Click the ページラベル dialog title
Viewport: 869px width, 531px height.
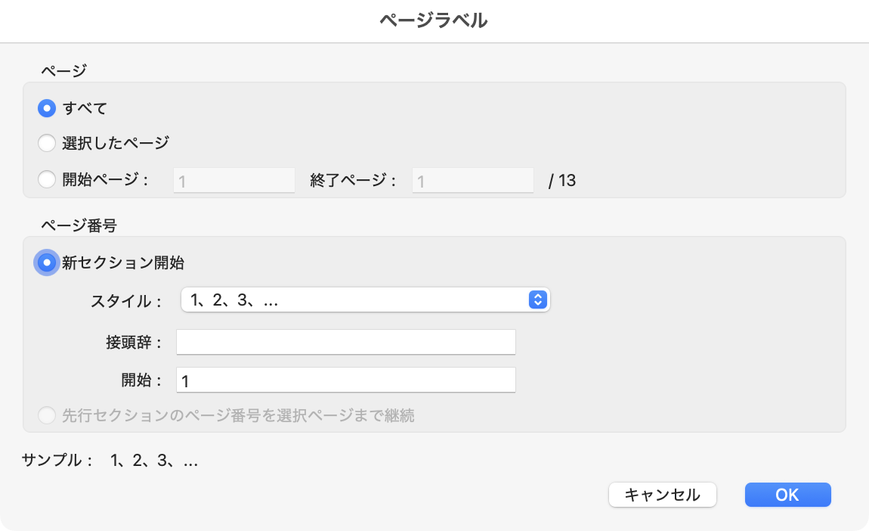point(433,21)
